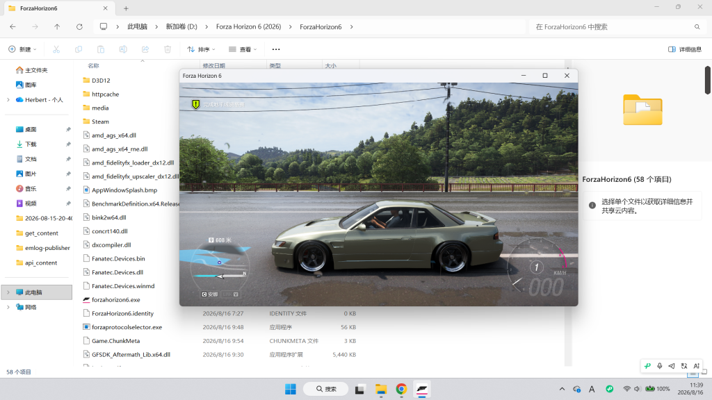Click the Copy icon in Explorer toolbar
The height and width of the screenshot is (400, 712).
tap(79, 49)
